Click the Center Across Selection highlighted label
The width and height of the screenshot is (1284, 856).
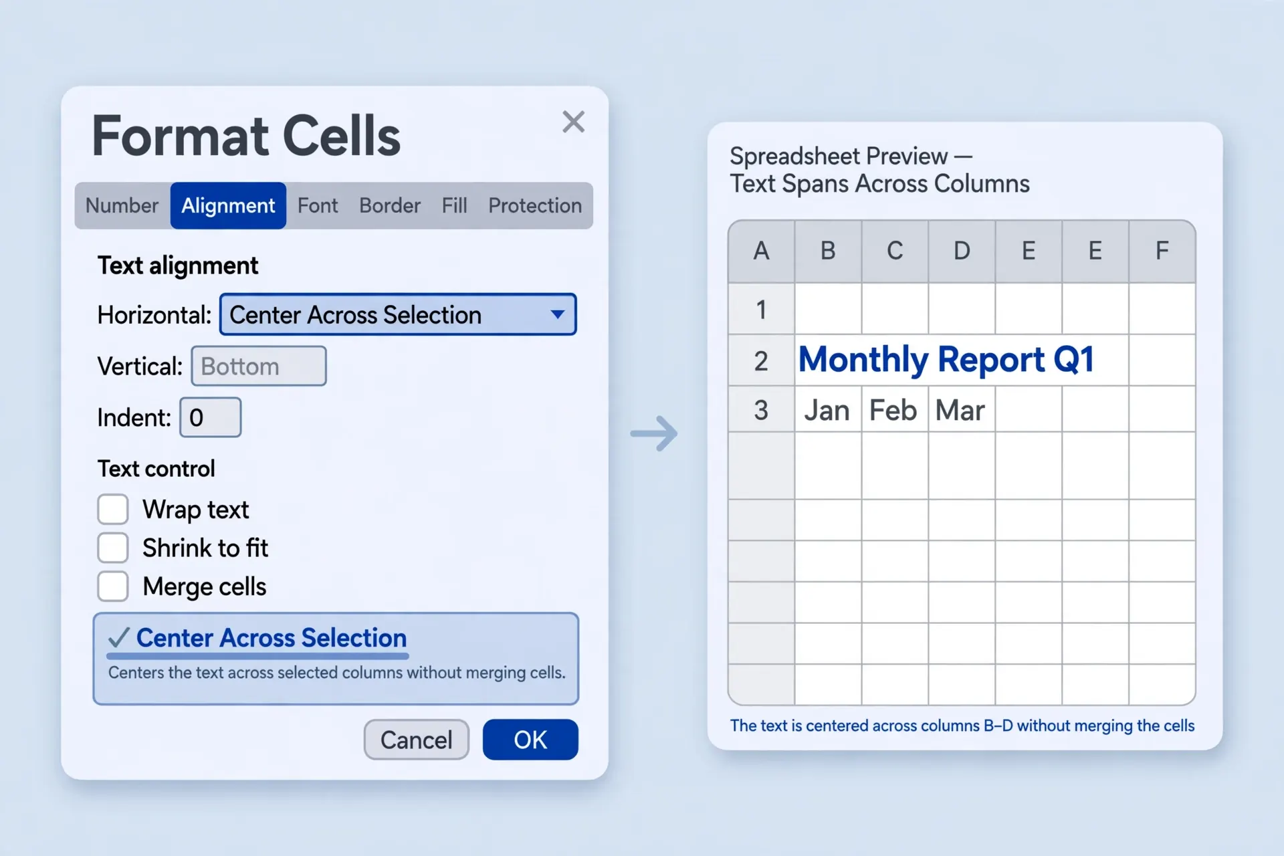[272, 638]
